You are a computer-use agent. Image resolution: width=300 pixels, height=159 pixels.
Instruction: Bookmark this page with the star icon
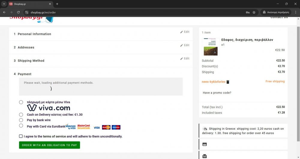tap(254, 12)
